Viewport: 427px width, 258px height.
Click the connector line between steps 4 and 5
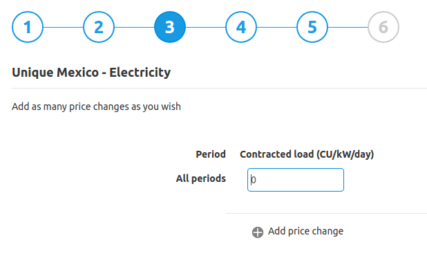point(276,27)
